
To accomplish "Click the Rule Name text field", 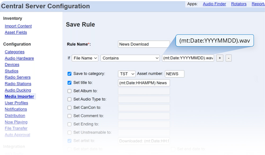I will tap(144, 44).
